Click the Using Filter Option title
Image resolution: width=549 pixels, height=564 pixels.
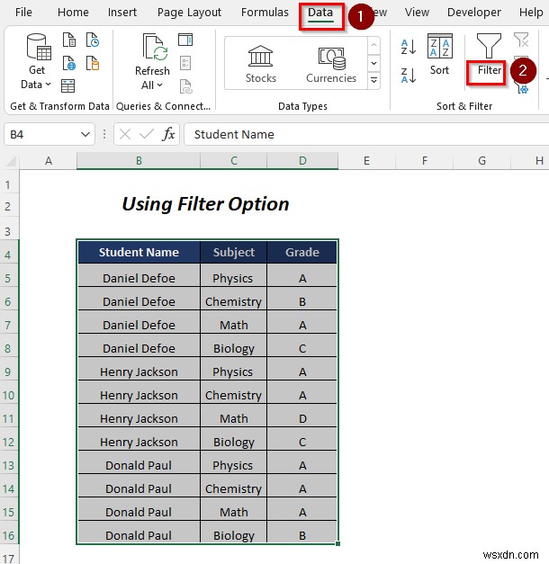(205, 204)
